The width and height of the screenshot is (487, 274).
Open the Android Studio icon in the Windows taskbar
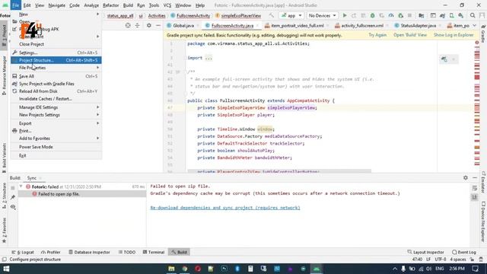click(317, 269)
